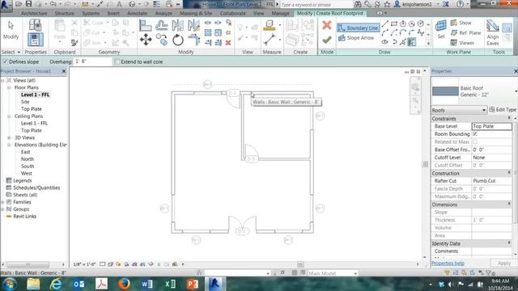Click the Base Level value field

[492, 126]
